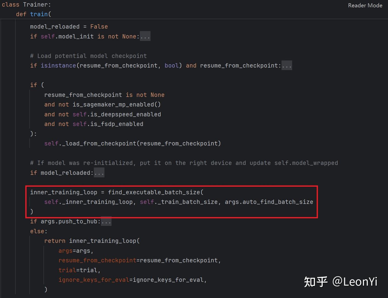388x298 pixels.
Task: Click the trial=trial keyword argument
Action: click(x=79, y=270)
